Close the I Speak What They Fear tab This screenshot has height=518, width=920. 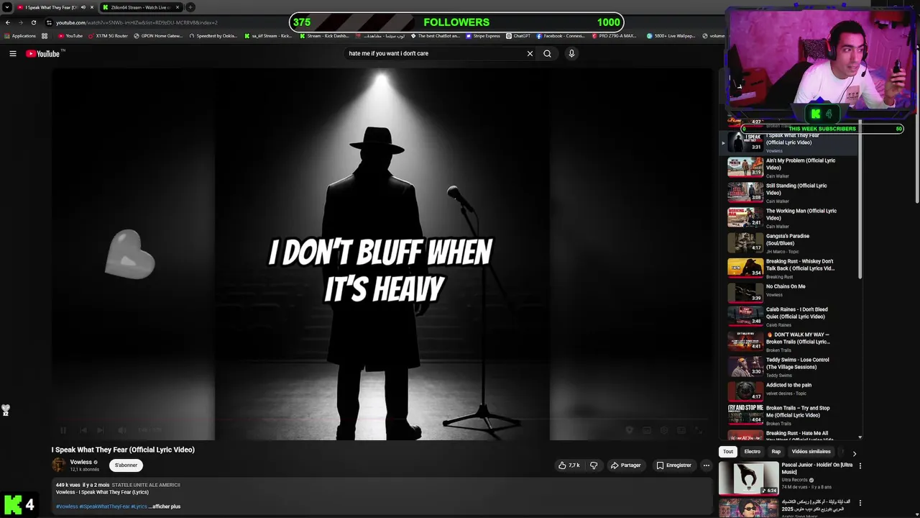92,7
